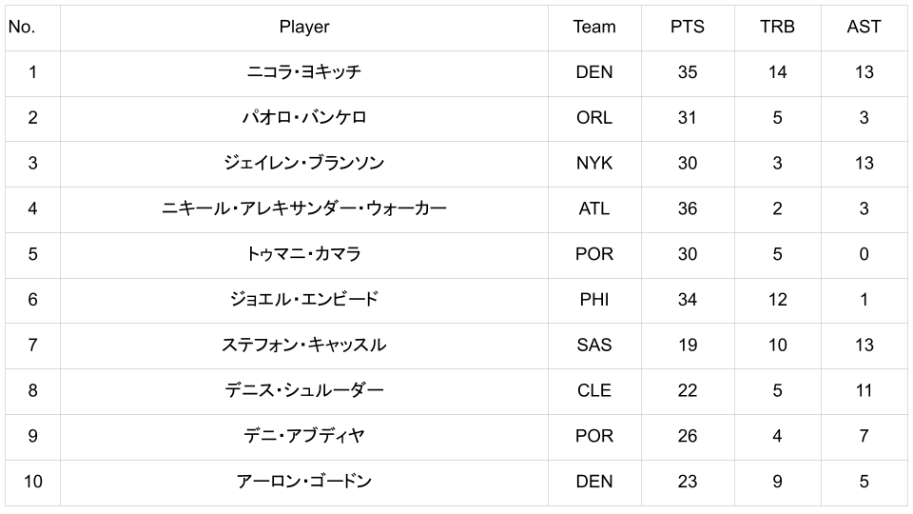Select the No. column header
The height and width of the screenshot is (514, 913).
pos(21,27)
